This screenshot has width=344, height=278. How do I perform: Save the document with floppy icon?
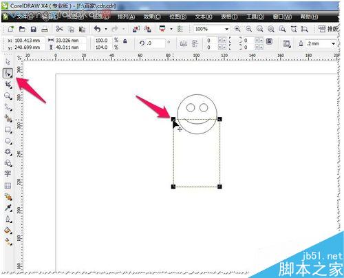coord(34,29)
